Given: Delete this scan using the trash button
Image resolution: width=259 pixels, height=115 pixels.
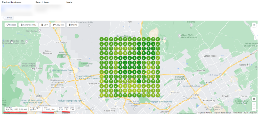Looking at the screenshot, I should (73, 25).
